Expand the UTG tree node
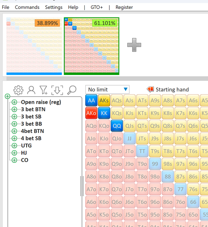The height and width of the screenshot is (227, 208). coord(14,146)
